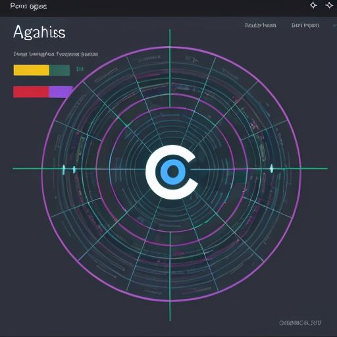Select the yellow bar segment
Screen dimensions: 337x337
32,70
